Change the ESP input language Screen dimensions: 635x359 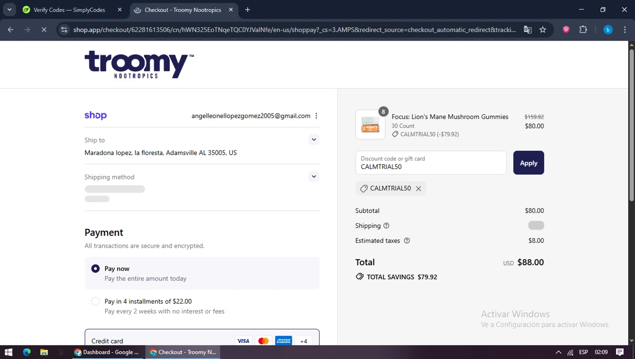[x=583, y=352]
